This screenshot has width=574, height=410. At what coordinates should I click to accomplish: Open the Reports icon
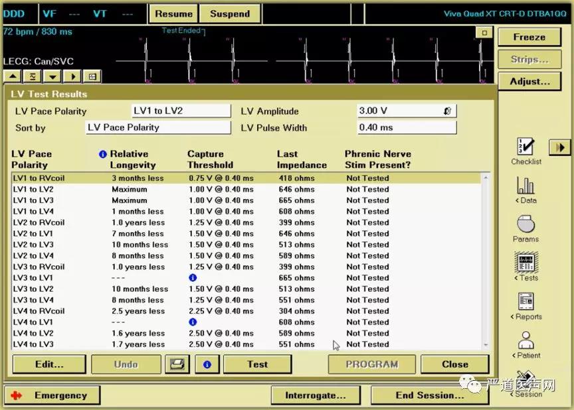click(526, 307)
